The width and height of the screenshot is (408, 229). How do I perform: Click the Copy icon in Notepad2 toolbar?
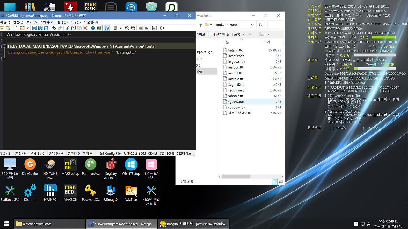(73, 28)
